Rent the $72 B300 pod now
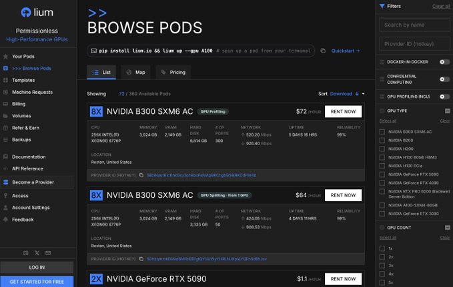453x287 pixels. (343, 112)
